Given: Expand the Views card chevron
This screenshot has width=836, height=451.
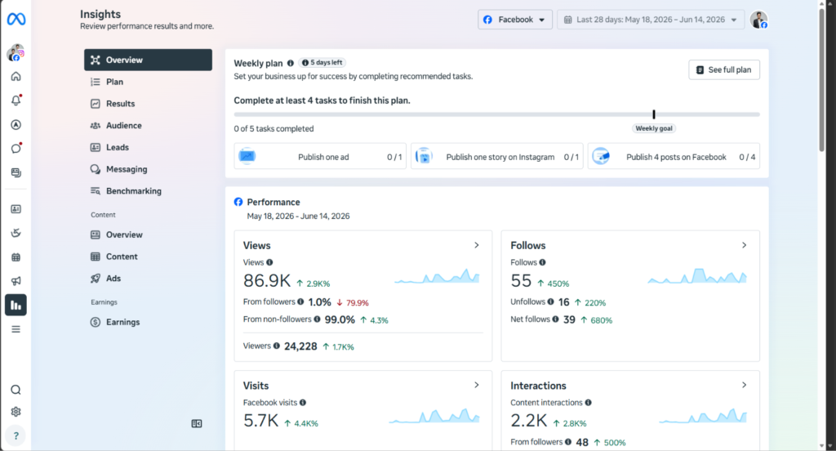Looking at the screenshot, I should pyautogui.click(x=477, y=245).
